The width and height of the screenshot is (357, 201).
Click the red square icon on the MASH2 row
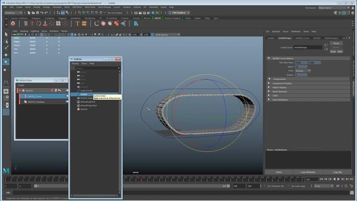tap(52, 90)
